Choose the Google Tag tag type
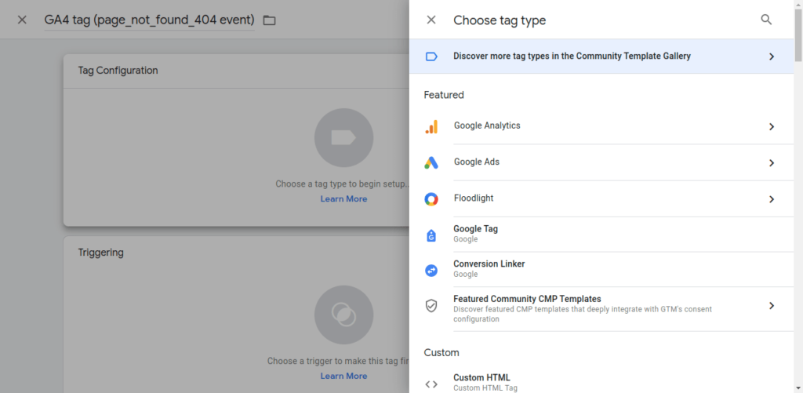This screenshot has height=393, width=803. [x=601, y=235]
